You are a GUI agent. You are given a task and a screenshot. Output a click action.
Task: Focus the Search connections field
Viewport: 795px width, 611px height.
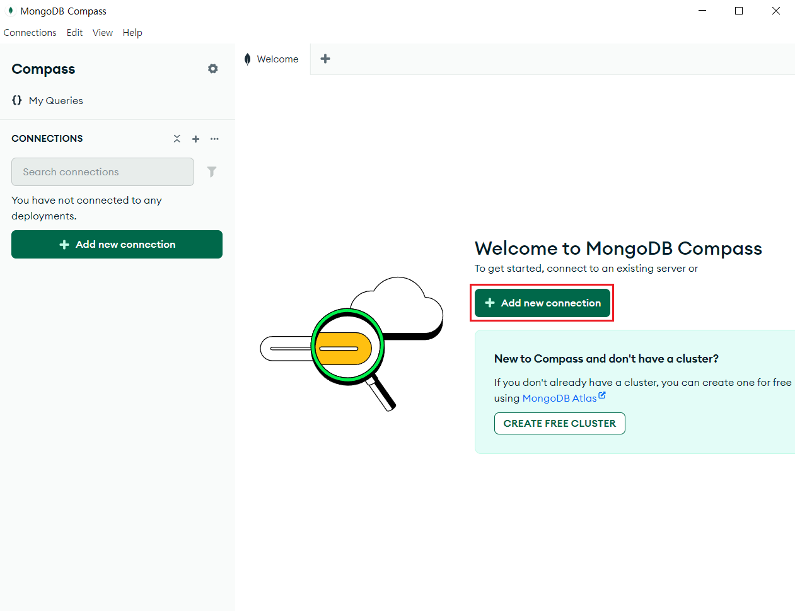tap(103, 172)
